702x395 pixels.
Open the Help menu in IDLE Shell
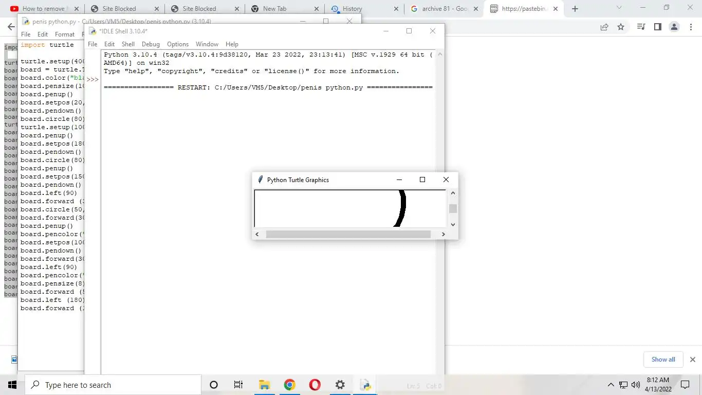232,44
